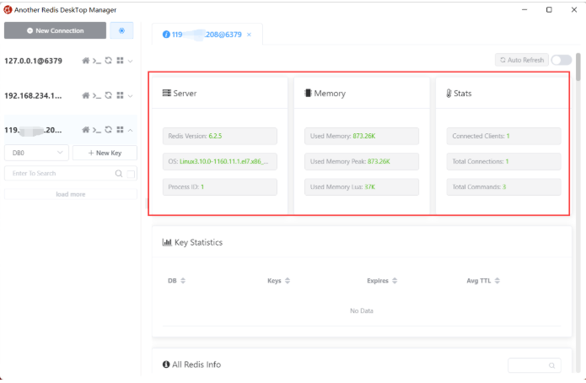The height and width of the screenshot is (383, 586).
Task: Click the main panel vertical scrollbar
Action: point(578,67)
